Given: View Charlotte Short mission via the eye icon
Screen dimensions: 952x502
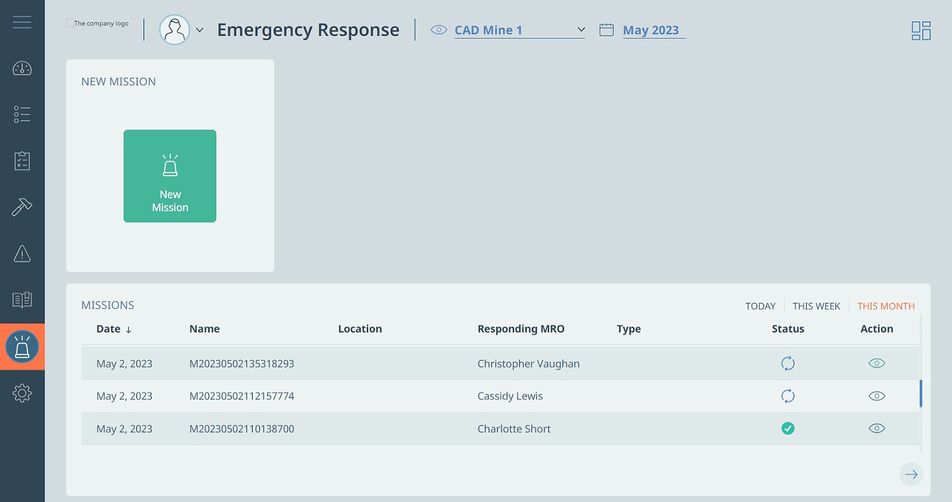Looking at the screenshot, I should [877, 428].
